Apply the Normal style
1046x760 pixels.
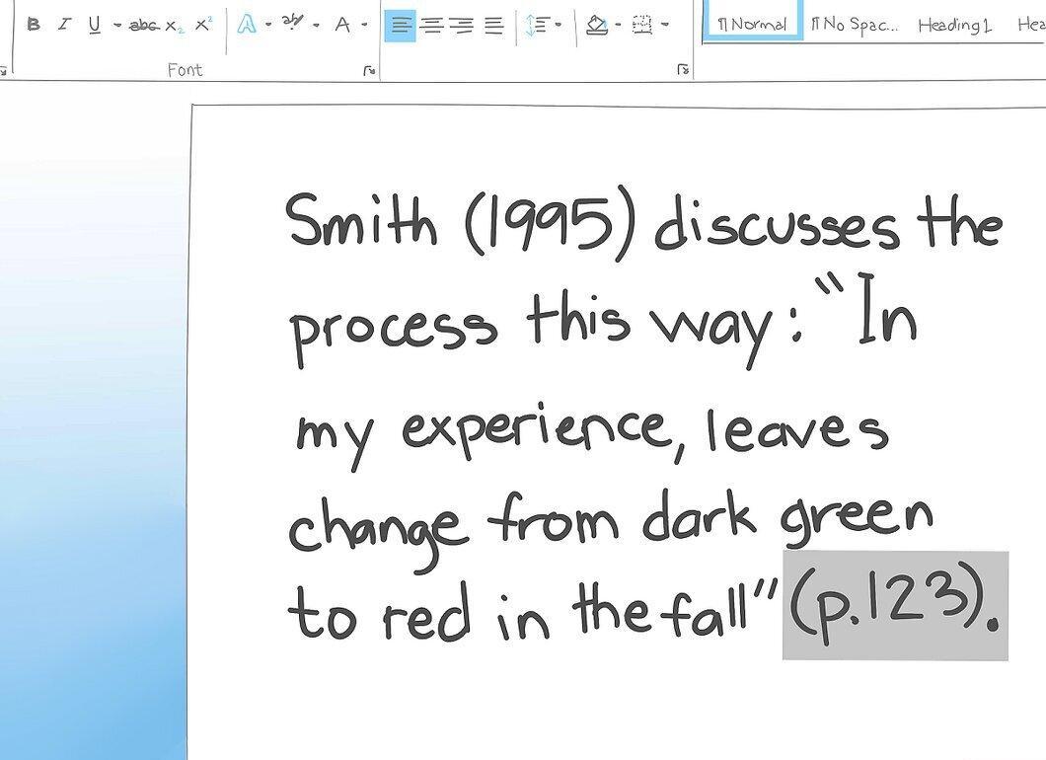click(x=753, y=22)
